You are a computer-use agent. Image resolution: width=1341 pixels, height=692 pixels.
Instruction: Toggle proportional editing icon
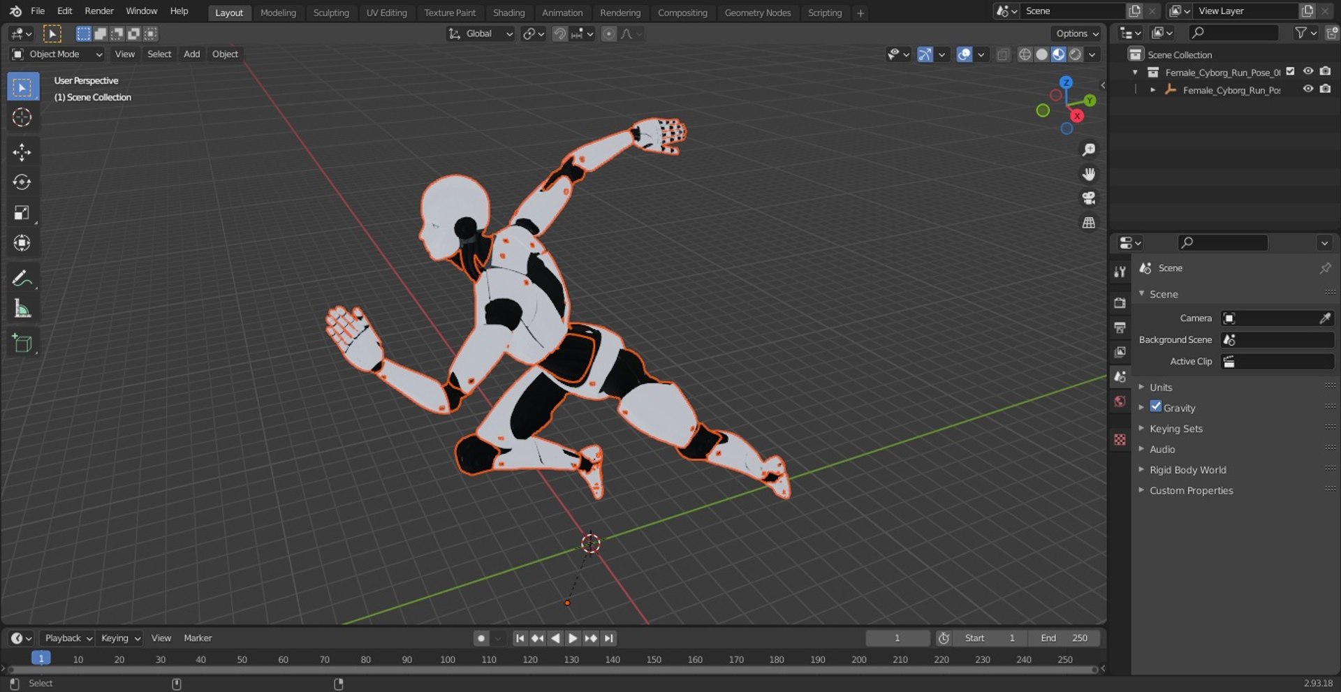[x=609, y=34]
